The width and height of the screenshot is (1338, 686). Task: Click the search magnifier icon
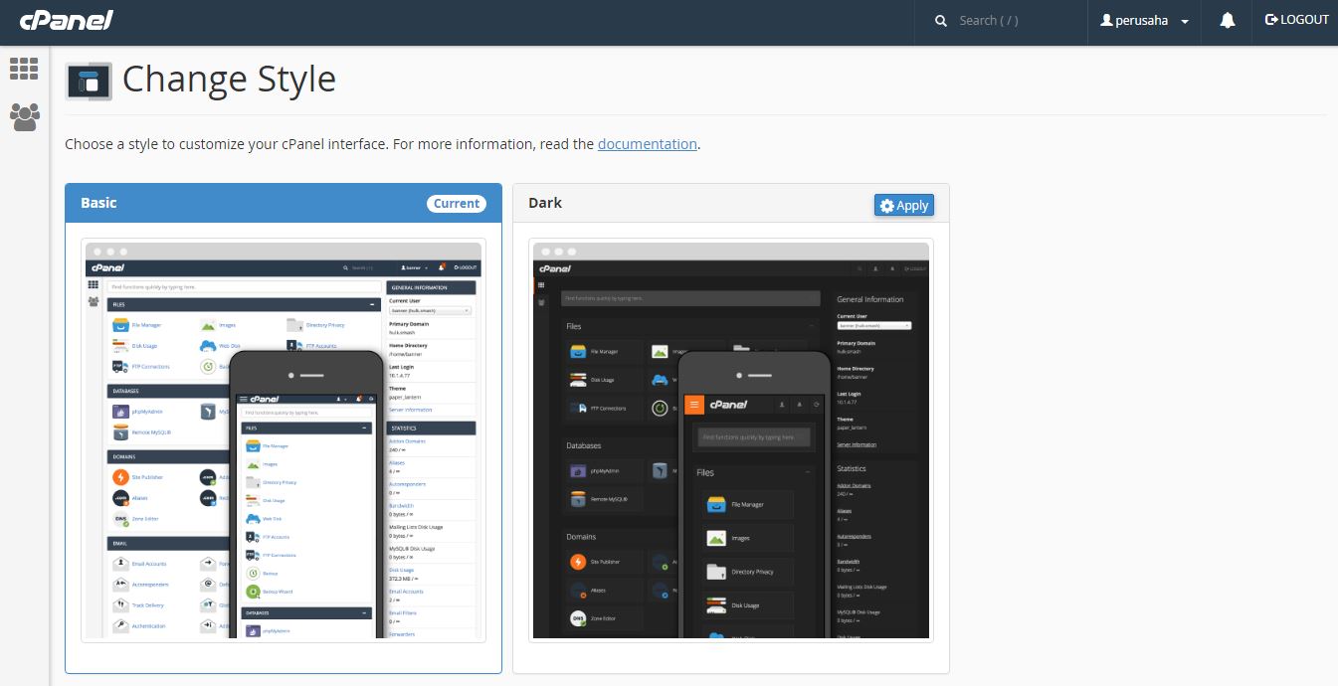pos(941,21)
